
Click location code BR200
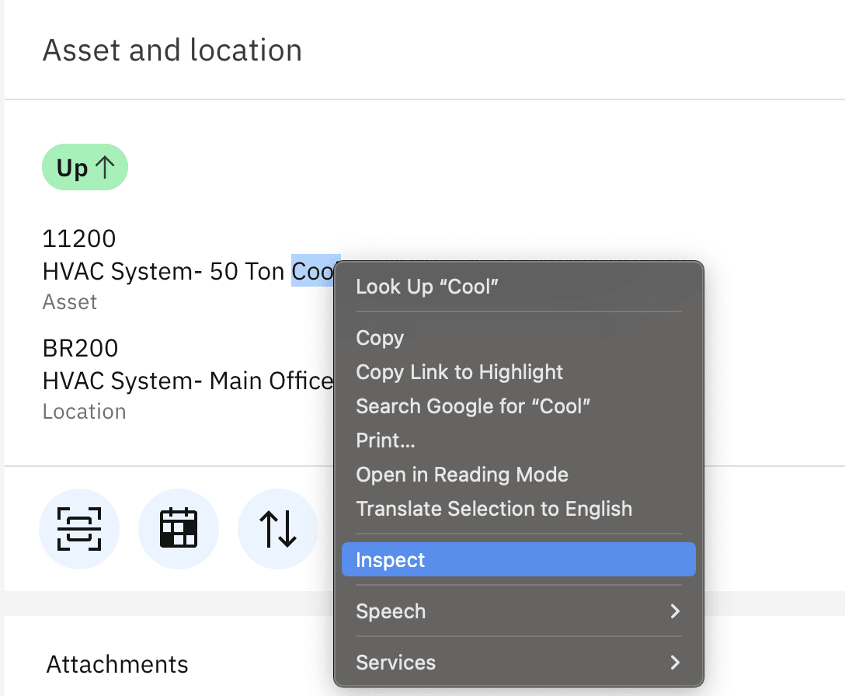81,348
